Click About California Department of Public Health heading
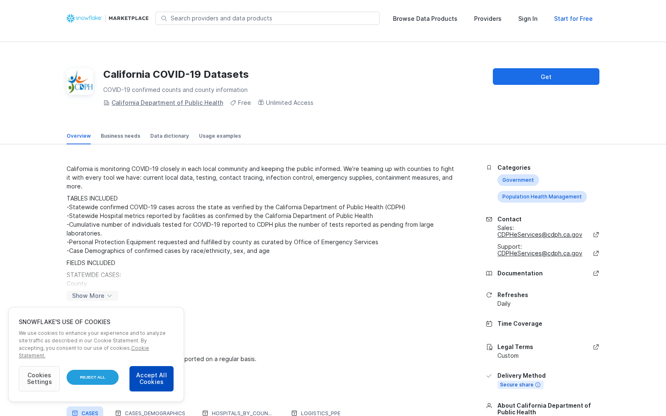This screenshot has height=416, width=666. tap(544, 409)
